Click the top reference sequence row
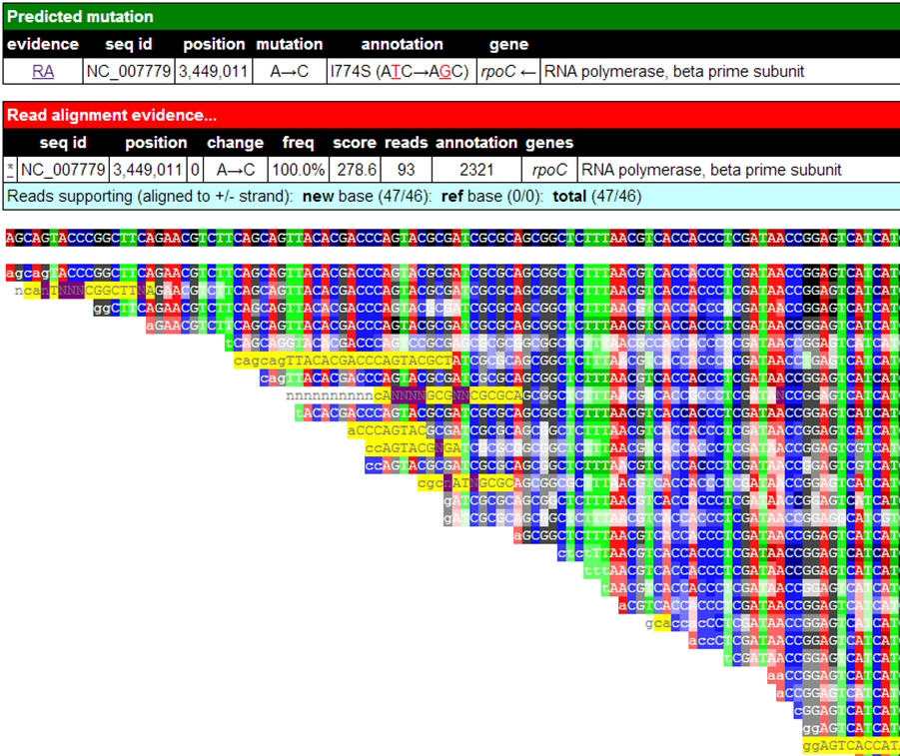Screen dimensions: 900x756 pyautogui.click(x=450, y=239)
